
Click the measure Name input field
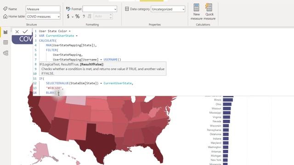[43, 9]
